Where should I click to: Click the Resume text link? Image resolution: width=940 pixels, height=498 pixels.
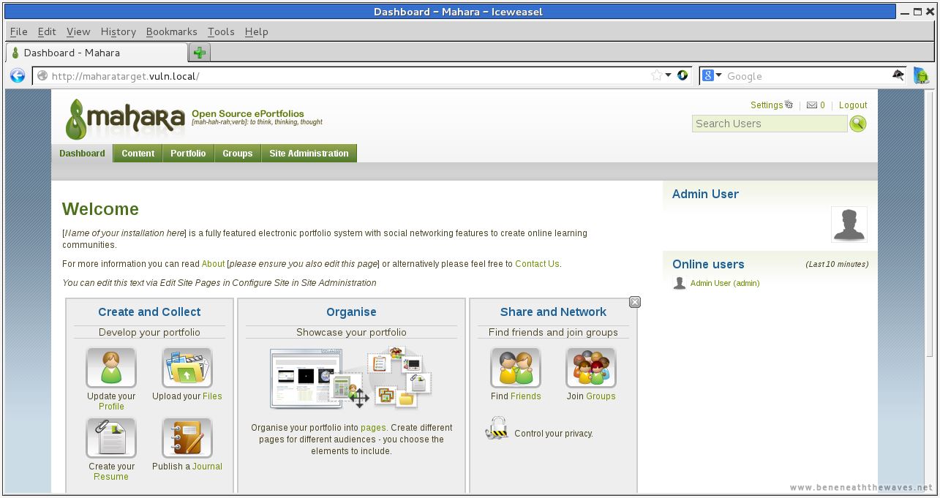coord(111,477)
